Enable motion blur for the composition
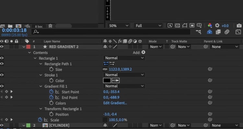The height and width of the screenshot is (129, 243). click(x=227, y=32)
